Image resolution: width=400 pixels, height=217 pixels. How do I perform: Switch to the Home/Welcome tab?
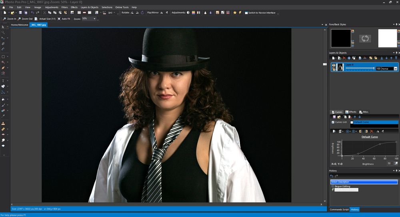20,25
